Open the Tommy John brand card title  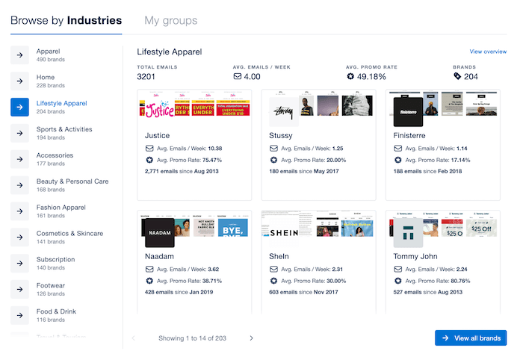tap(414, 256)
